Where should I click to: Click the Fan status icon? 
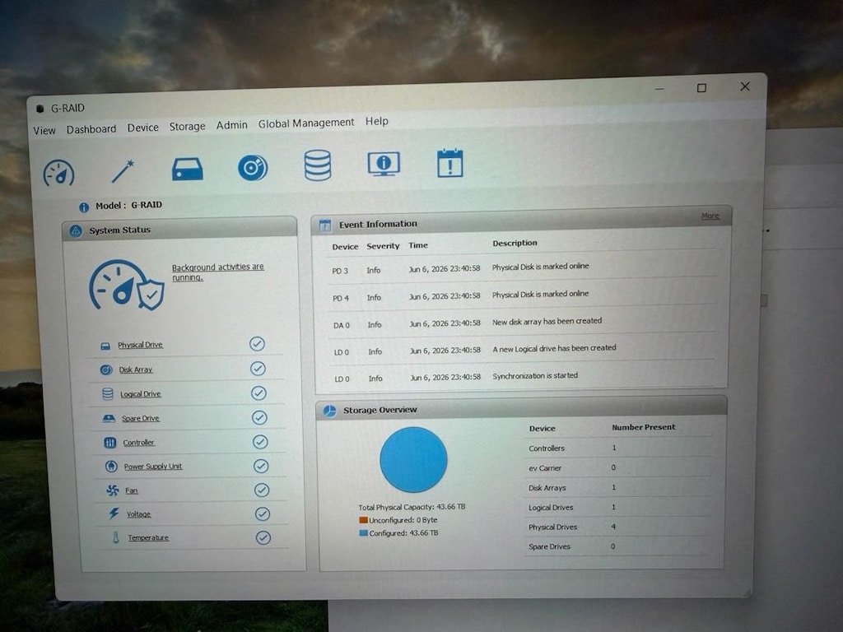tap(112, 490)
